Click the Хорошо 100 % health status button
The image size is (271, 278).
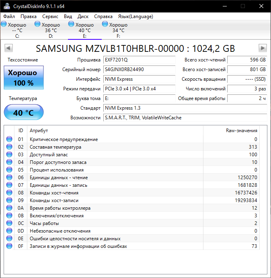click(24, 78)
